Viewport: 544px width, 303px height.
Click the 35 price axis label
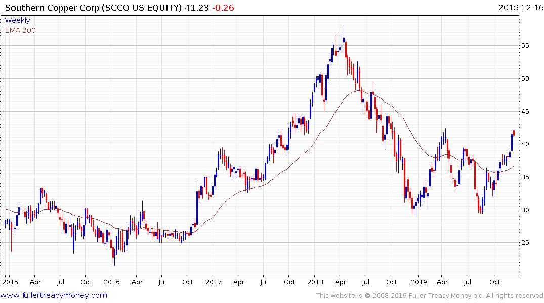pyautogui.click(x=525, y=177)
